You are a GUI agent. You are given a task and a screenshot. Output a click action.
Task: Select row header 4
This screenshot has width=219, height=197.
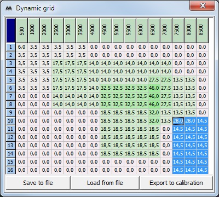[x=11, y=72]
